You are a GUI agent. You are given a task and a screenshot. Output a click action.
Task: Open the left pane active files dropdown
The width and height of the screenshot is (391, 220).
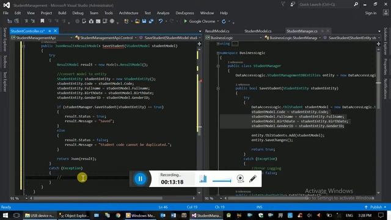point(200,31)
